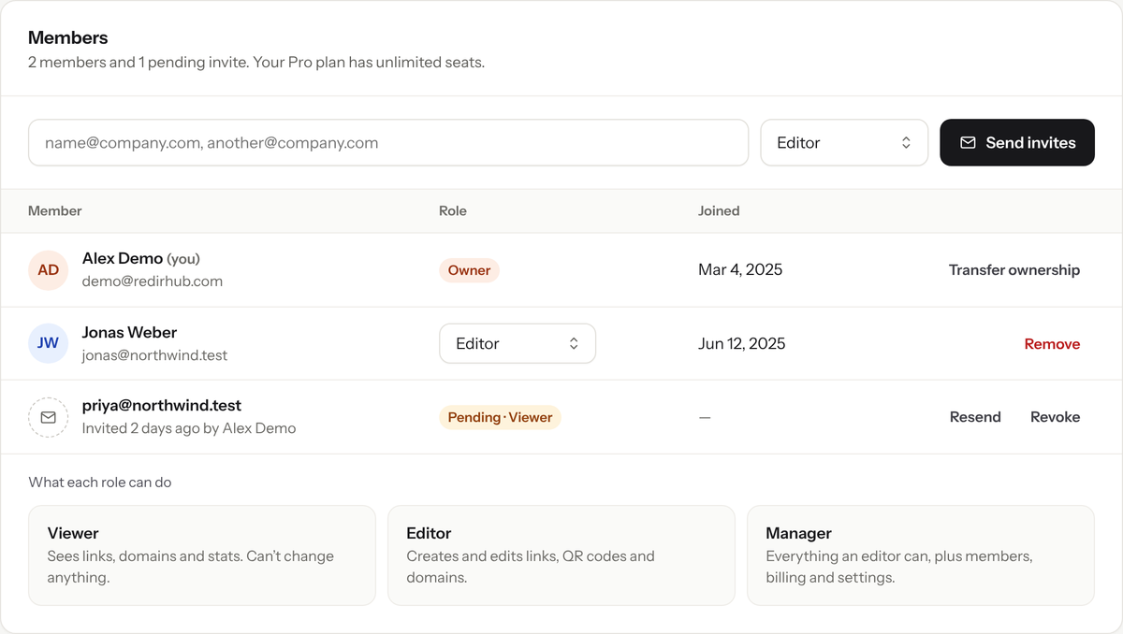
Task: Click the text Invited 2 days ago by Alex Demo
Action: pos(189,428)
